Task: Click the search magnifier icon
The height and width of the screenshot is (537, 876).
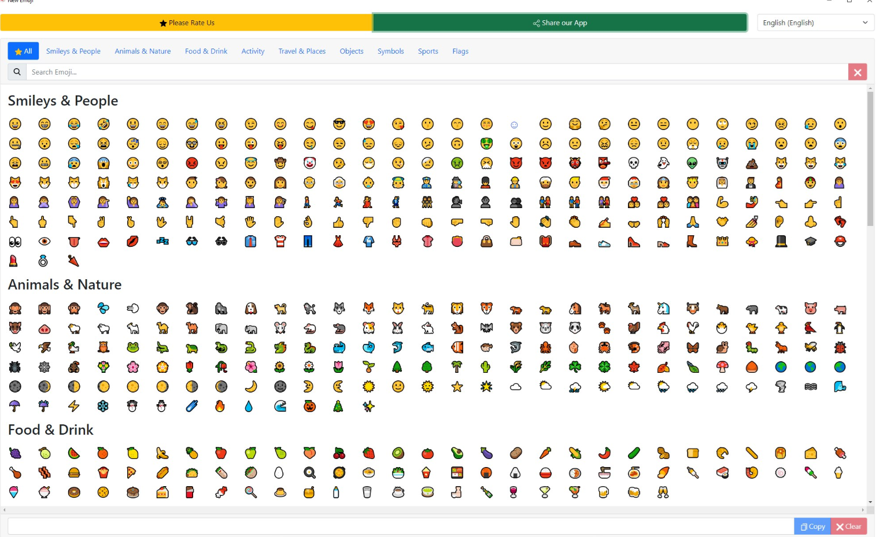Action: point(17,72)
